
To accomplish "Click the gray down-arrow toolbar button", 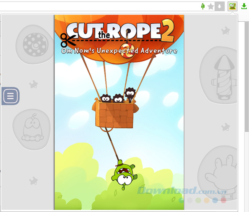I will [x=220, y=6].
